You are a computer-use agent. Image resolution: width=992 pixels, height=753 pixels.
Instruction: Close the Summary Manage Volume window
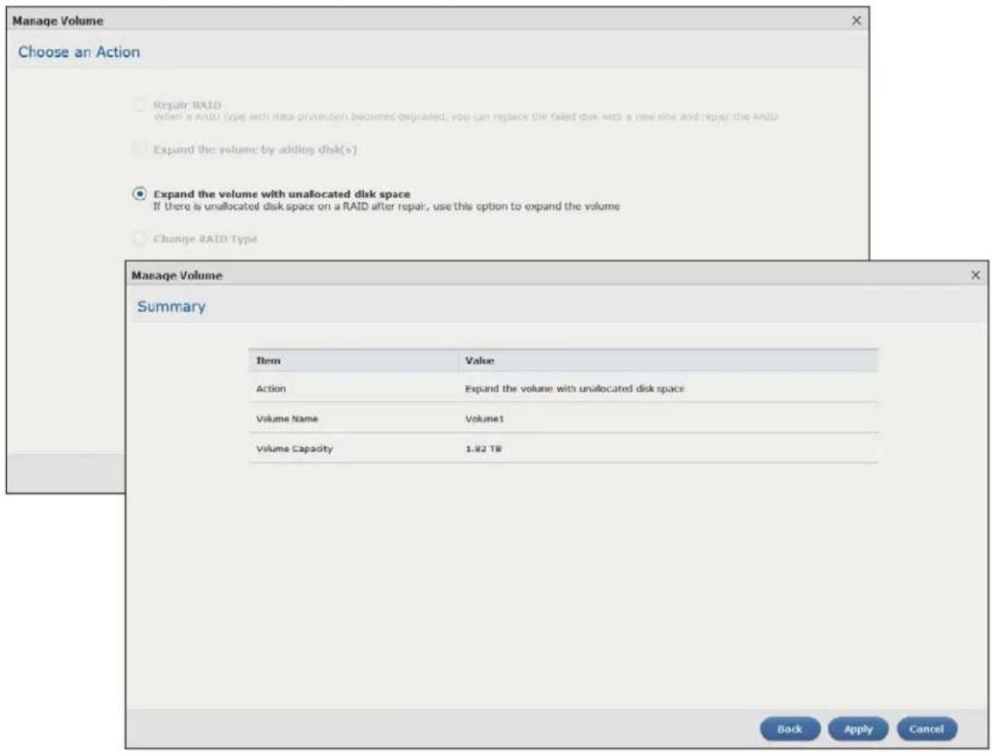975,275
